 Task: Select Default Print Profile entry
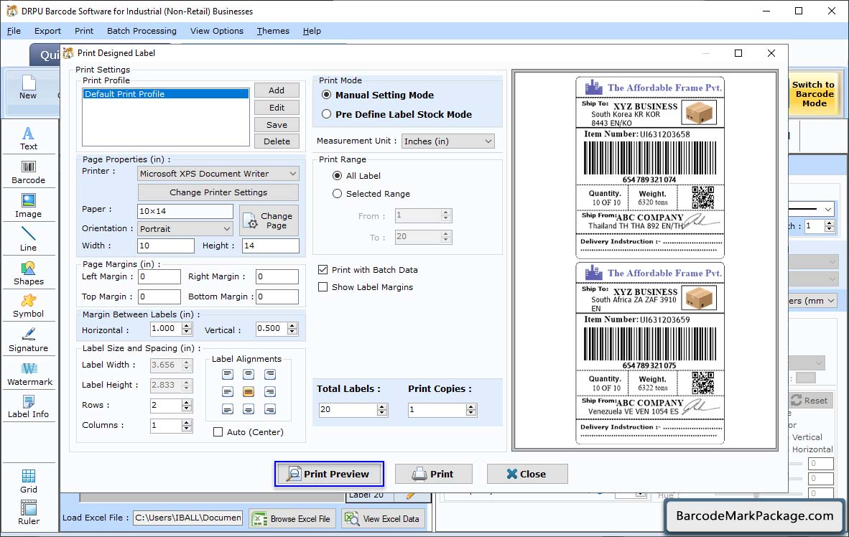pyautogui.click(x=166, y=93)
